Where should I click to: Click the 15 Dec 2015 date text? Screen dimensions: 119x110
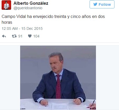tap(32, 28)
